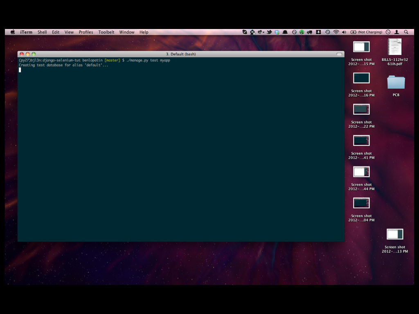Select Screen shot 2012-...16 PM file

[361, 84]
